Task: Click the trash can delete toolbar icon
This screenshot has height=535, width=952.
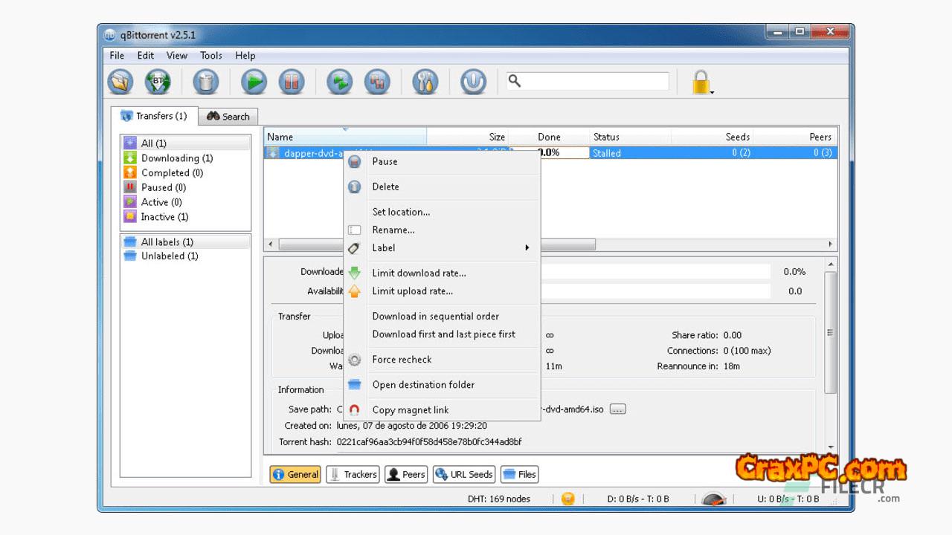Action: (206, 82)
